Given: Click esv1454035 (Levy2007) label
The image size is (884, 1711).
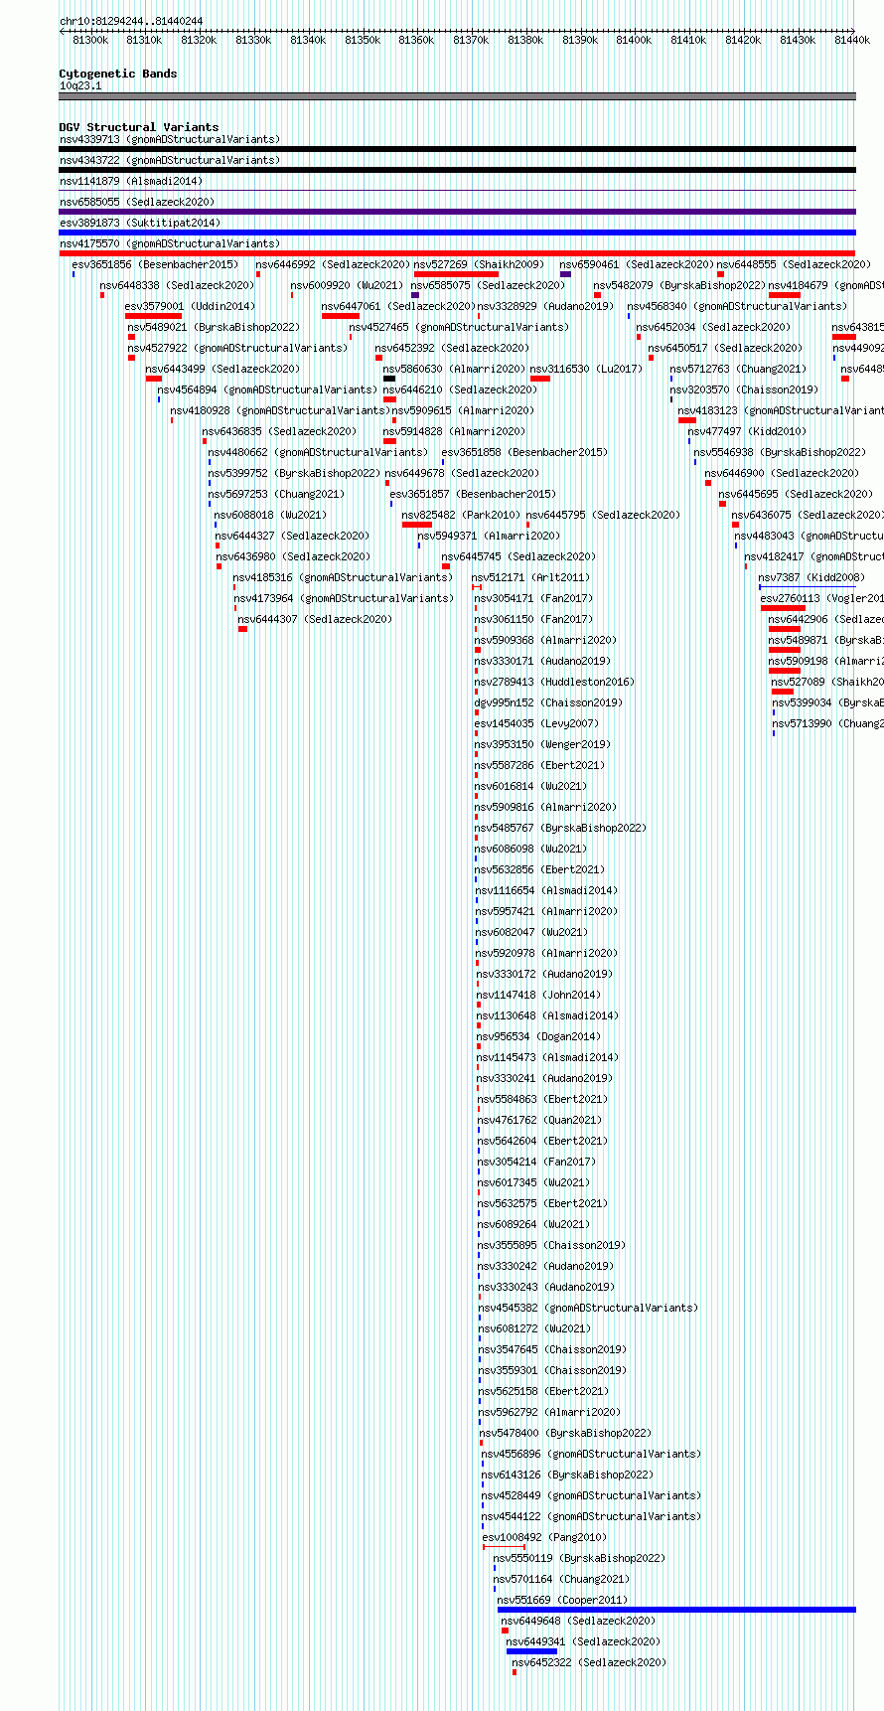Looking at the screenshot, I should (x=536, y=723).
